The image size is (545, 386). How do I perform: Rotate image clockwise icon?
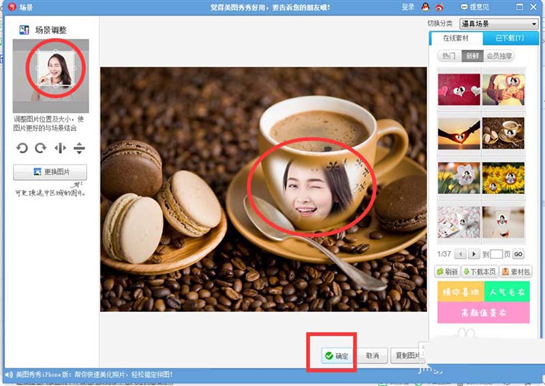coord(41,148)
